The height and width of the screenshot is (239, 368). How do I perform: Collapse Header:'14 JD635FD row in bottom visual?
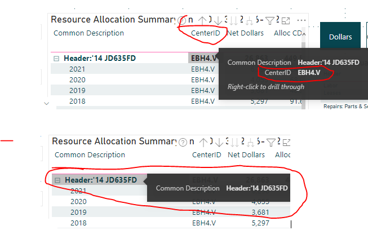[x=57, y=180]
